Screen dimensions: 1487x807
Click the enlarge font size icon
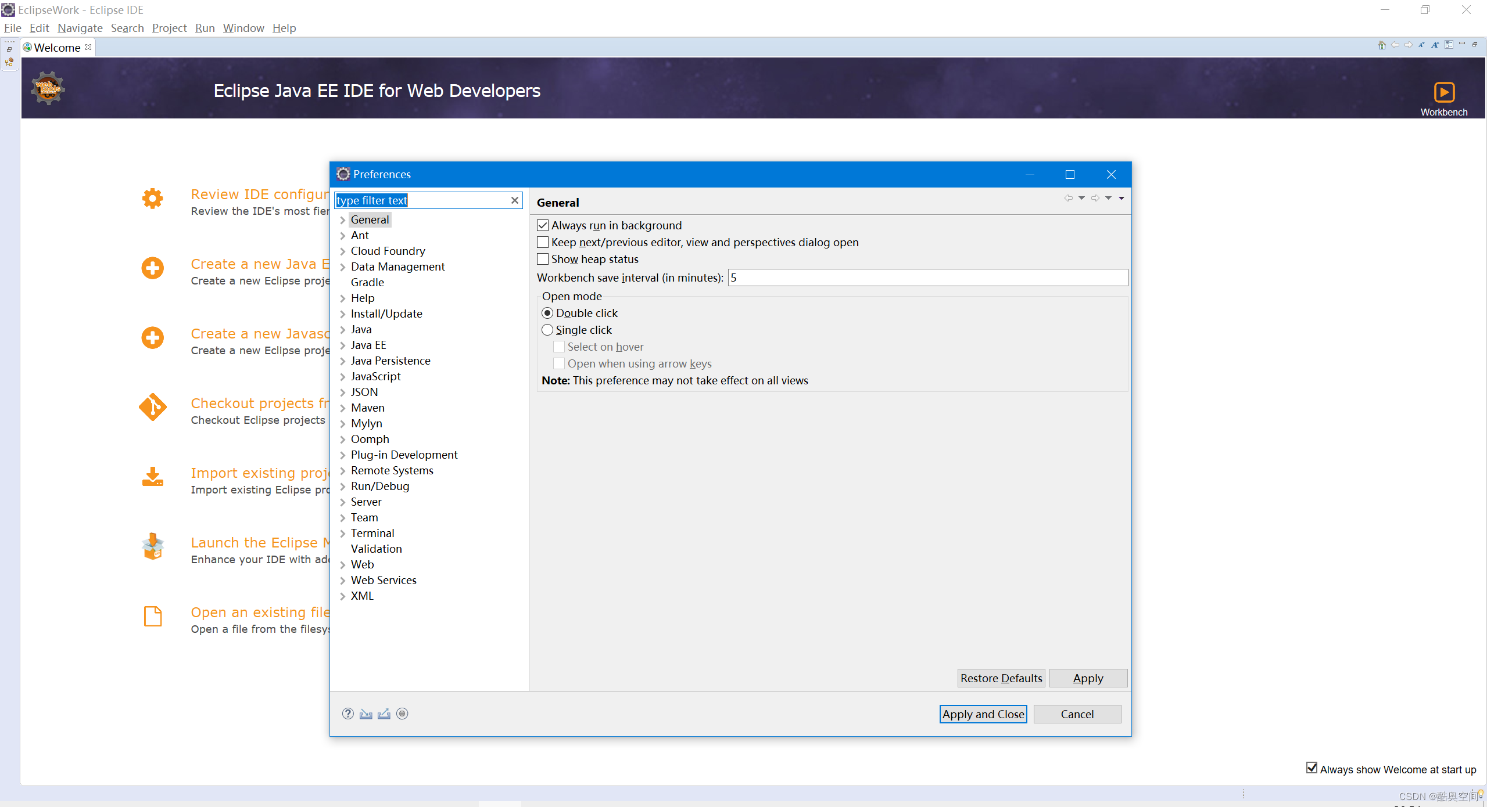(1435, 45)
